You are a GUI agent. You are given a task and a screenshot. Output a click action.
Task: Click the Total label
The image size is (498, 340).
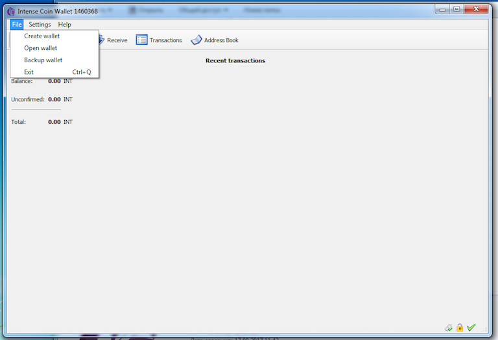[x=19, y=122]
